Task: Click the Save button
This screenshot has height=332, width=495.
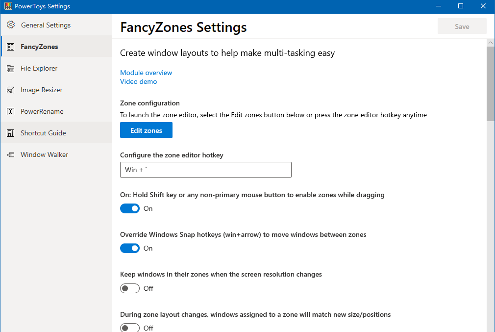Action: click(x=461, y=26)
